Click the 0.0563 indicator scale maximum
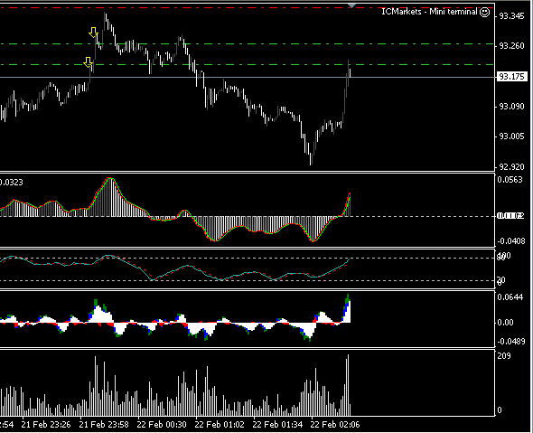 (510, 180)
